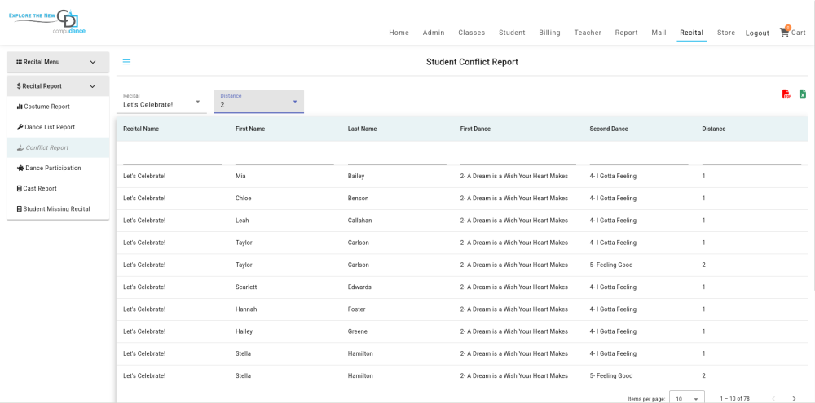Select last name Bailey cell
This screenshot has width=815, height=403.
(356, 176)
